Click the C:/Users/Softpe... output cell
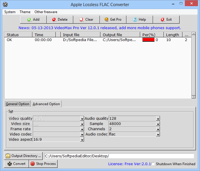The width and height of the screenshot is (200, 171). (119, 40)
